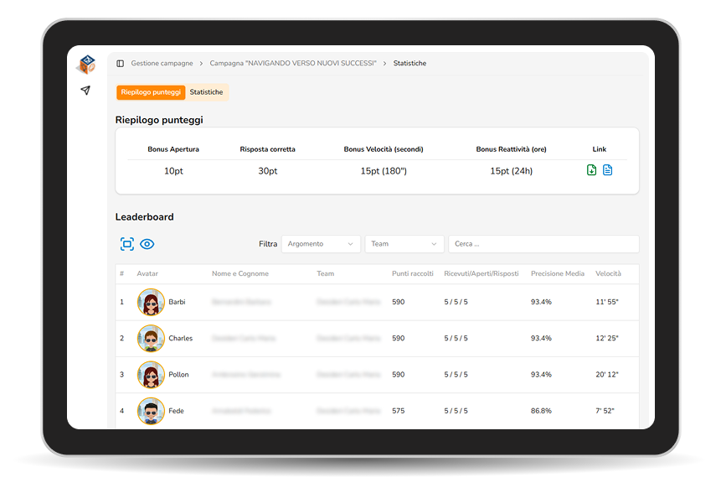
Task: Click the Nome e Cognome column header
Action: point(240,273)
